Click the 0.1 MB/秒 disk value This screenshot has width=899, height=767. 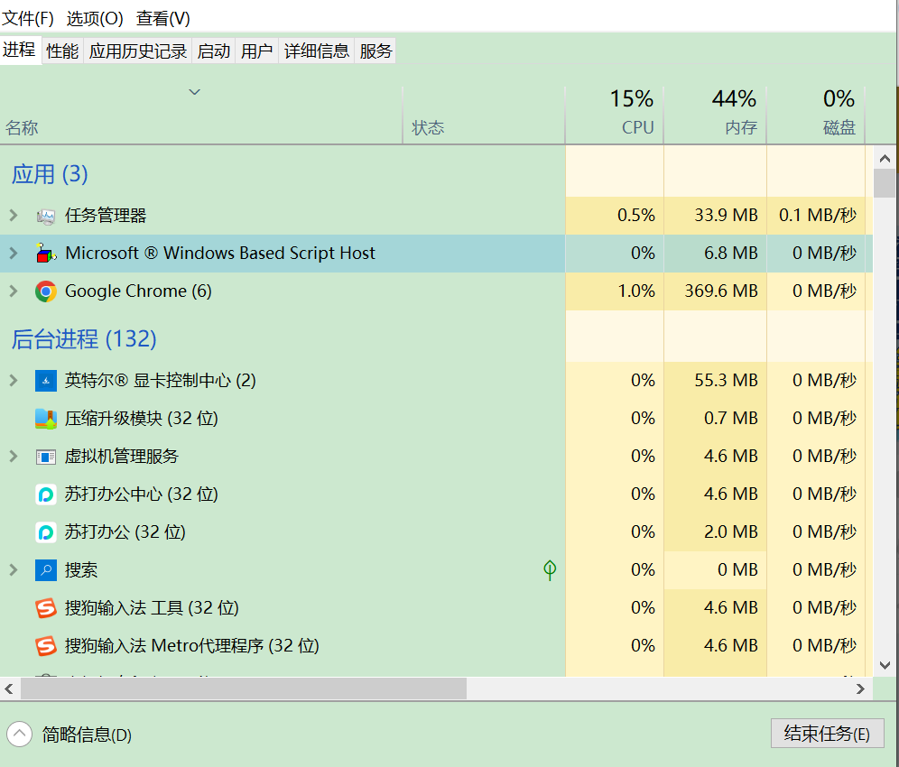(x=818, y=216)
